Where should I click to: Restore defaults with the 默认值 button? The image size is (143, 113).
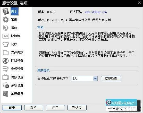(x=77, y=108)
